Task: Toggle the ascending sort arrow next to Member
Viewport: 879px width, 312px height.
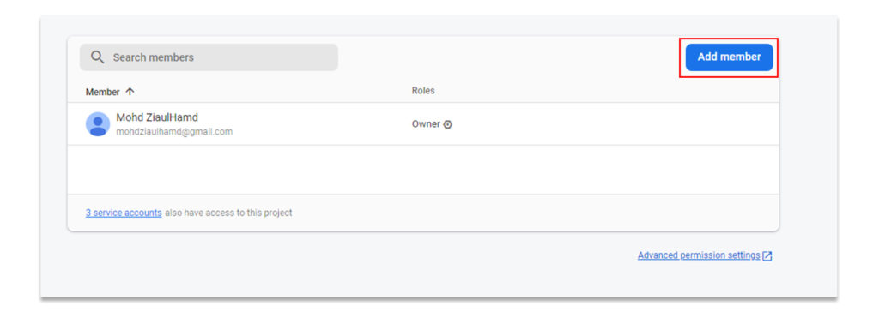Action: [x=130, y=92]
